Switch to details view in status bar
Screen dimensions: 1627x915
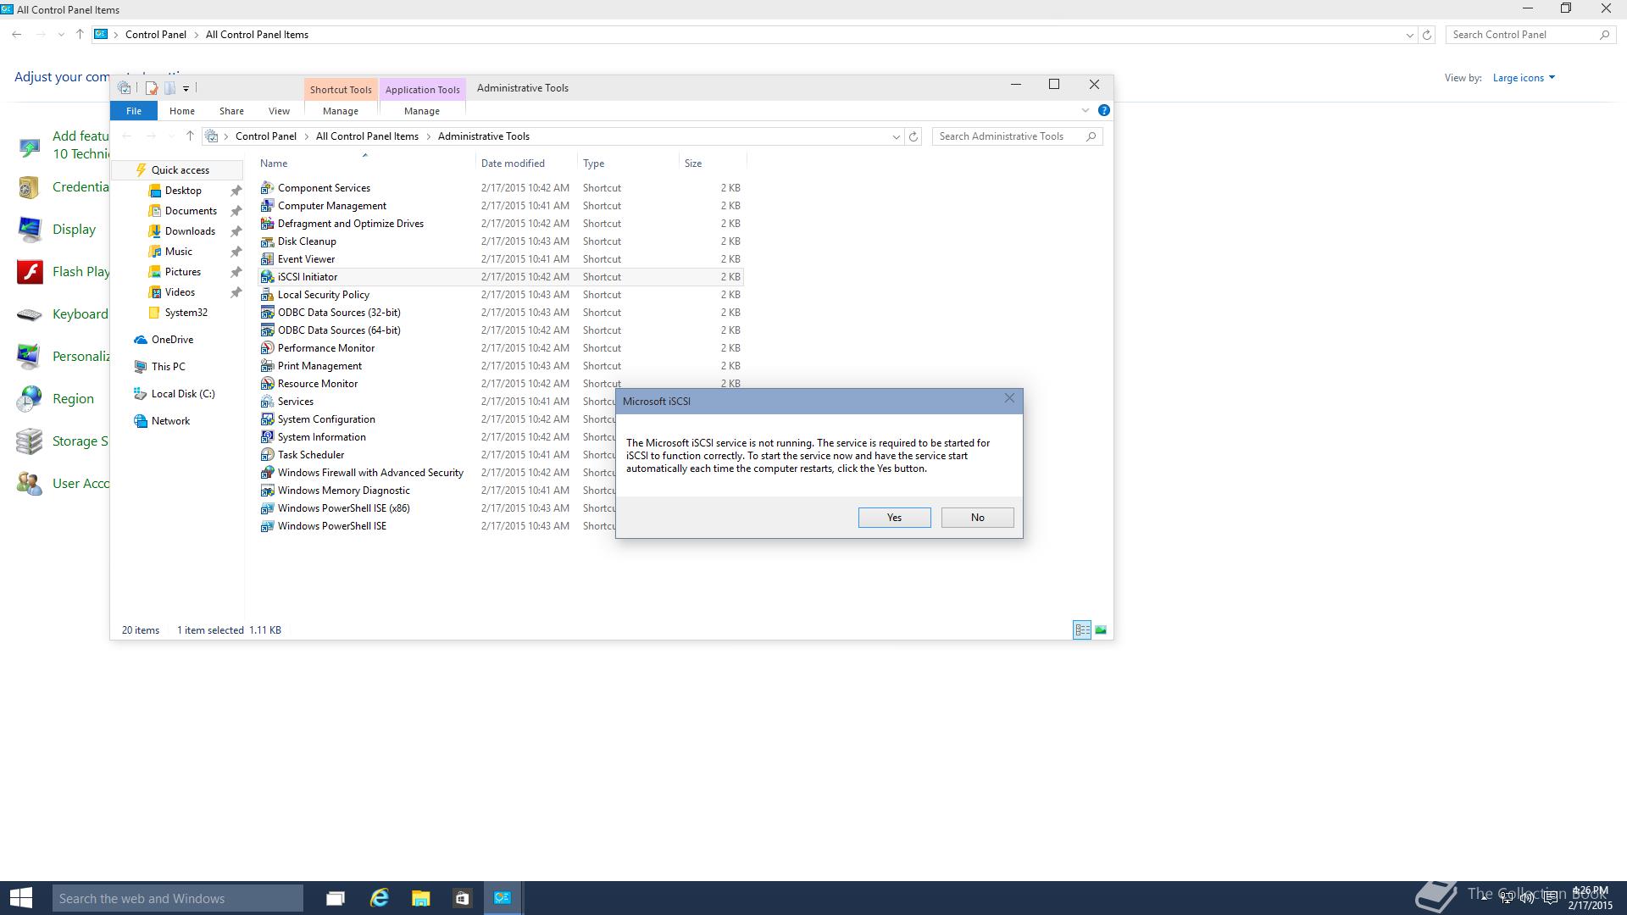pos(1082,630)
